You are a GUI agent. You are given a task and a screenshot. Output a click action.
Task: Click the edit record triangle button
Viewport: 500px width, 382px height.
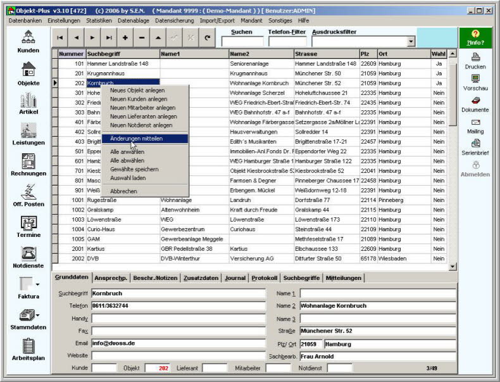click(x=158, y=37)
